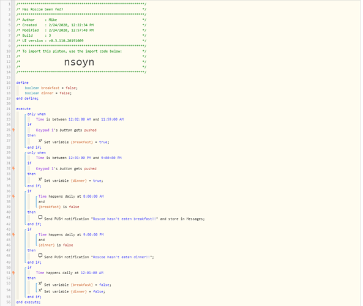Click the lightning bolt icon on line 32

pos(13,168)
